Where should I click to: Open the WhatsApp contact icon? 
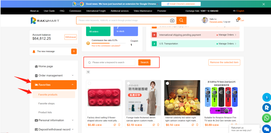267,118
